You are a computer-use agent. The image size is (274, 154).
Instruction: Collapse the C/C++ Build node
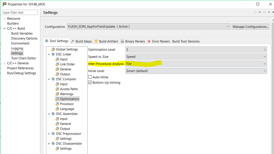pos(5,28)
